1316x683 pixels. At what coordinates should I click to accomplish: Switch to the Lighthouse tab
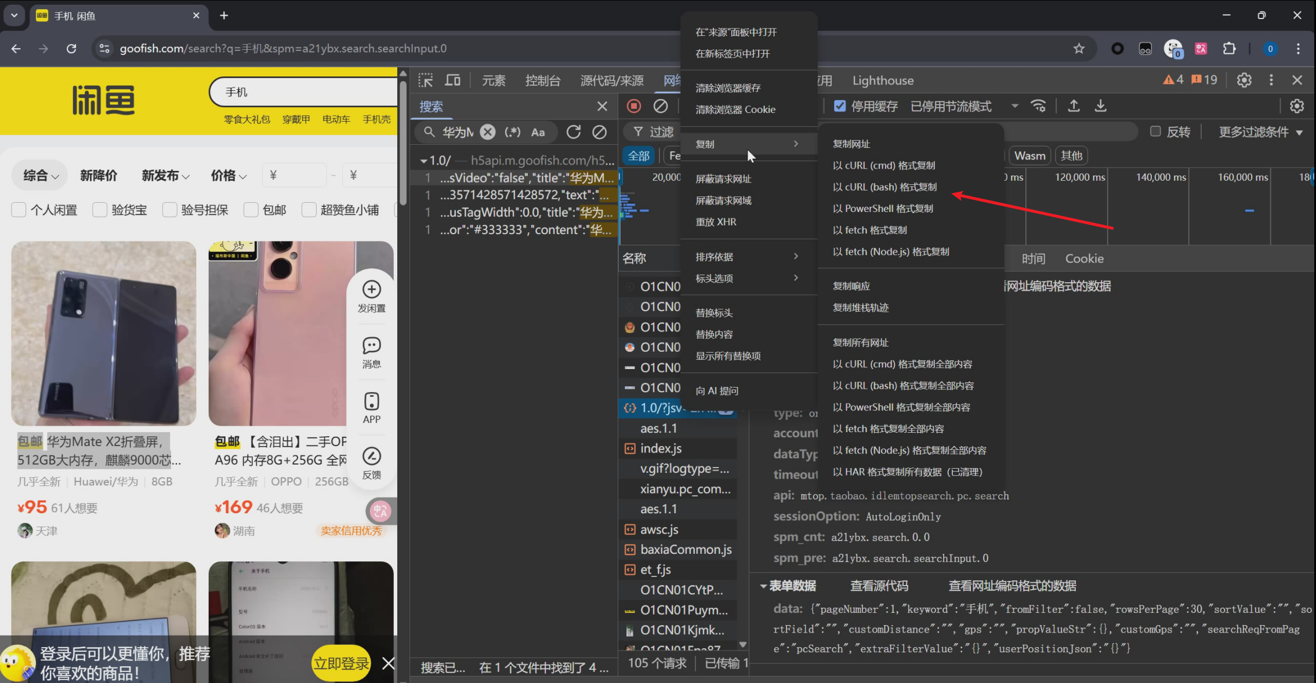pyautogui.click(x=883, y=81)
